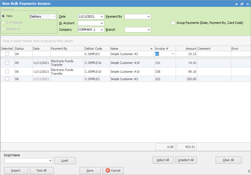The image size is (251, 175).
Task: Open the Date dropdown
Action: [102, 17]
